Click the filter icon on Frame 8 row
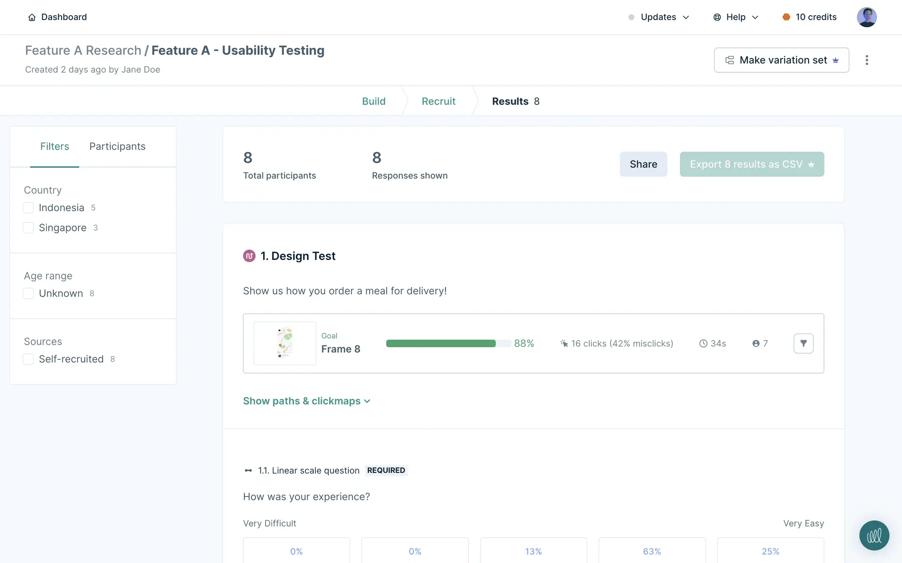Viewport: 902px width, 563px height. pos(803,343)
